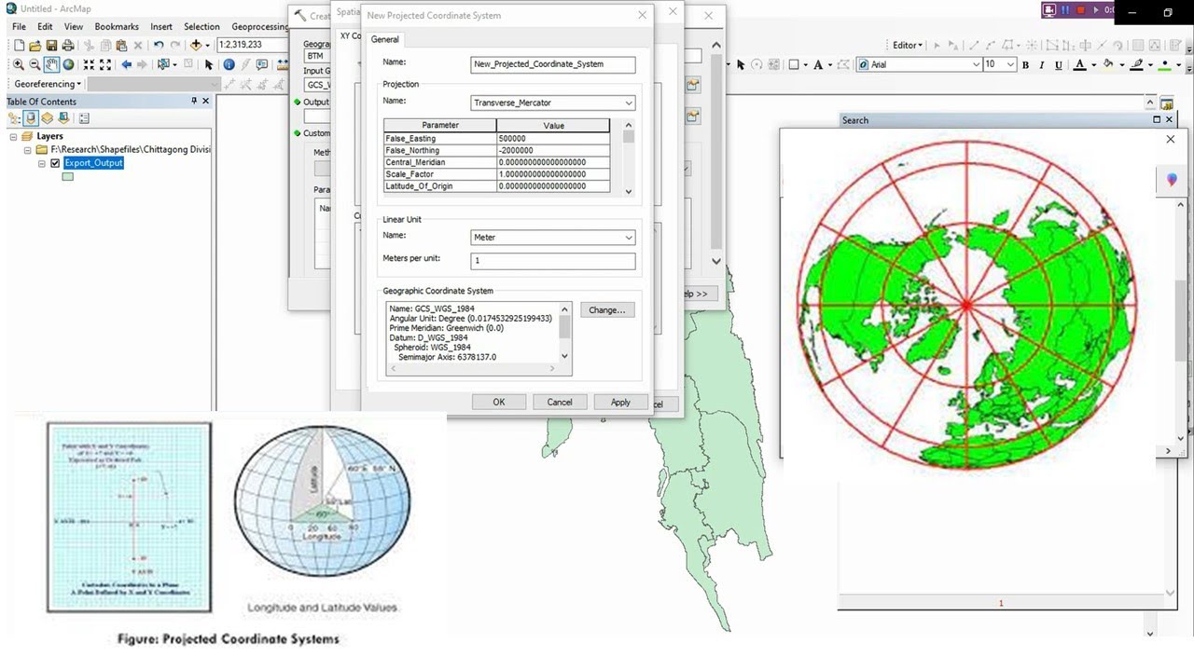Click List By Drawing Order icon

coord(15,118)
